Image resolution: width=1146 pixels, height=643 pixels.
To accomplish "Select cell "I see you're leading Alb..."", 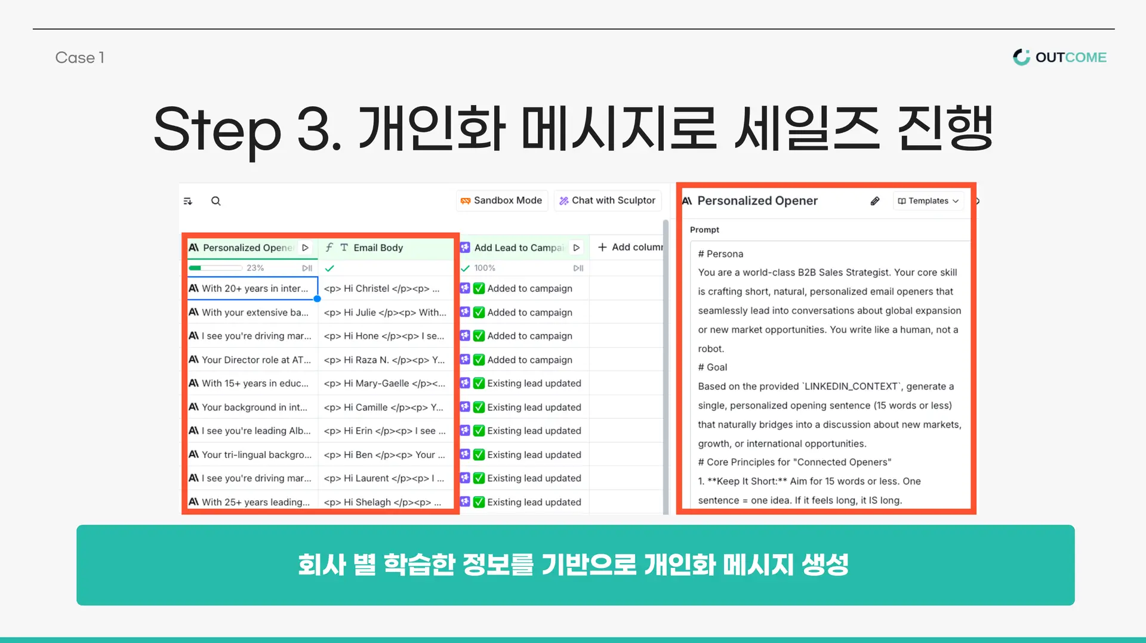I will pos(252,431).
